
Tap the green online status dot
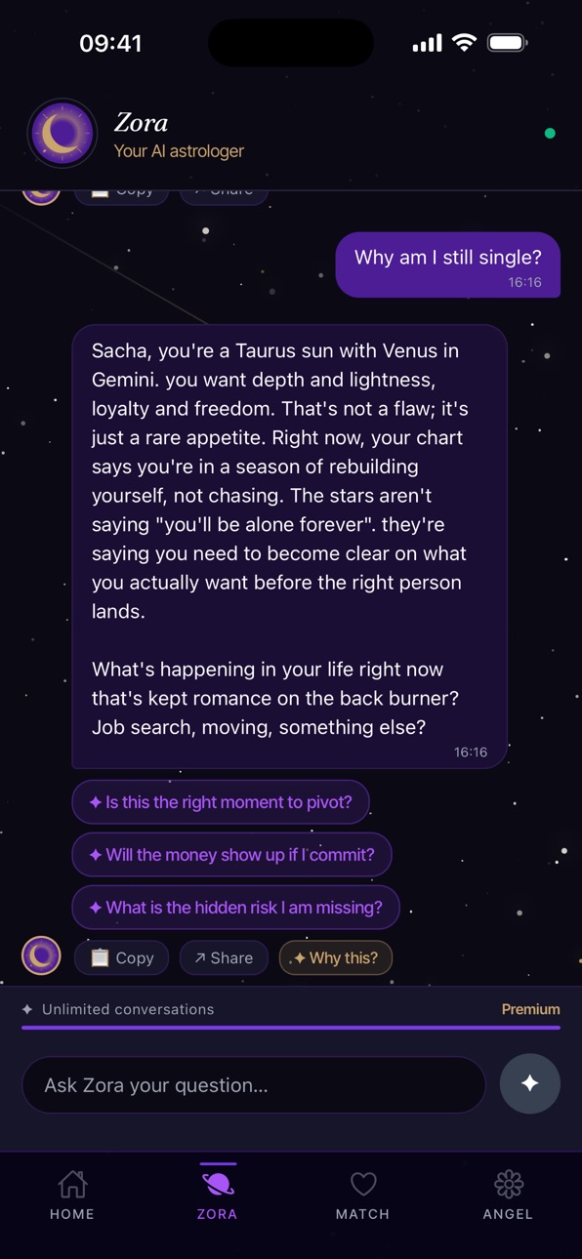click(550, 134)
